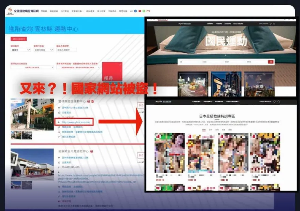Click the 日本星級教練特訓專區 heading
Viewport: 300px width, 211px height.
pos(217,116)
